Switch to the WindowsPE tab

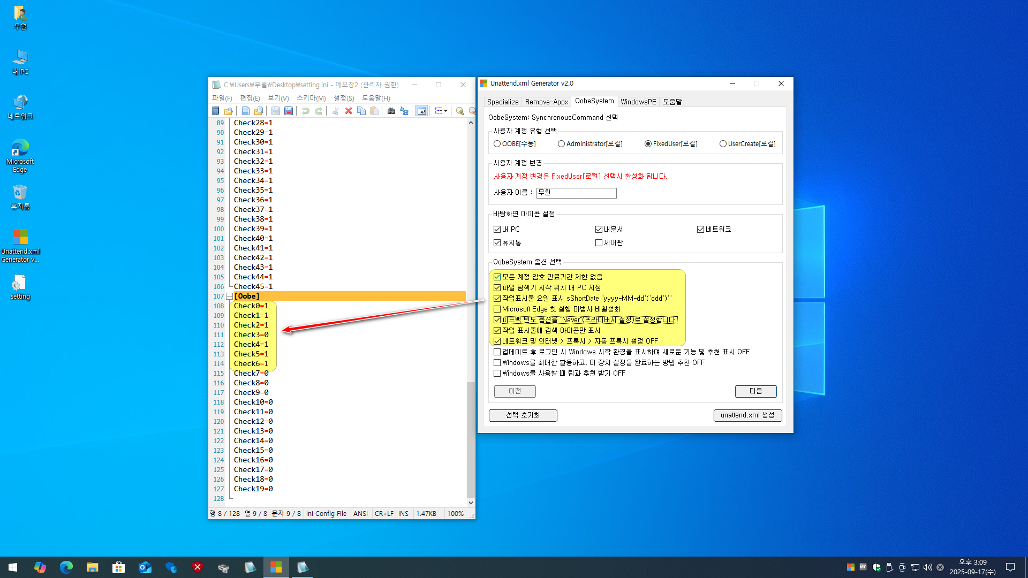pos(638,102)
